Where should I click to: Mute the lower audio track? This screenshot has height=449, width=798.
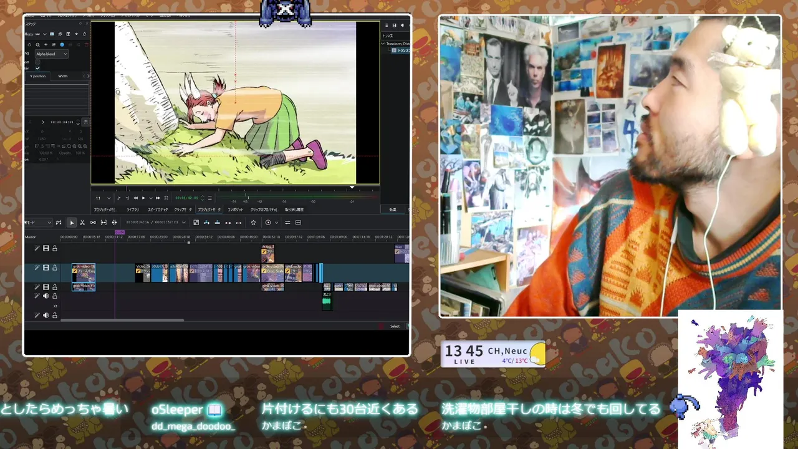(x=46, y=316)
